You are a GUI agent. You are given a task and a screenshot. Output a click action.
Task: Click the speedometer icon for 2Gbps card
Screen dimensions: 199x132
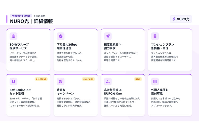coord(61,36)
